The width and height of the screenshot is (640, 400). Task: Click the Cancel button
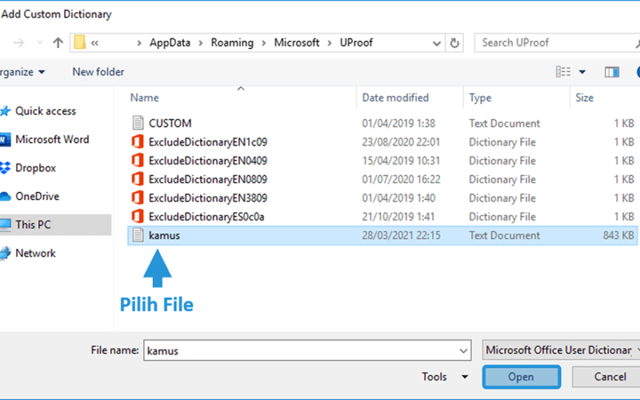point(606,377)
